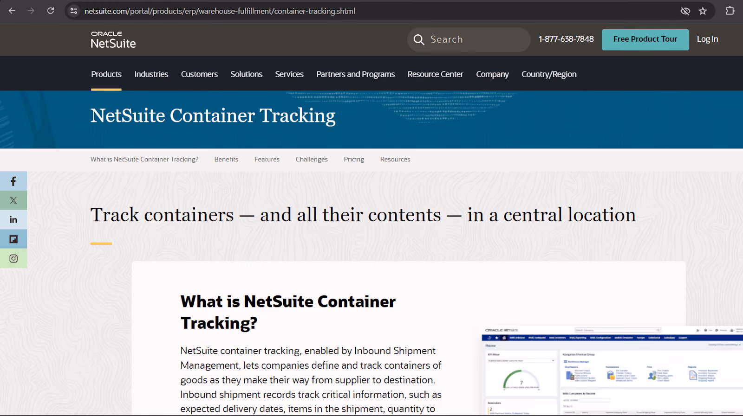This screenshot has height=416, width=743.
Task: Open NetSuite's Instagram from the sidebar
Action: (x=13, y=258)
